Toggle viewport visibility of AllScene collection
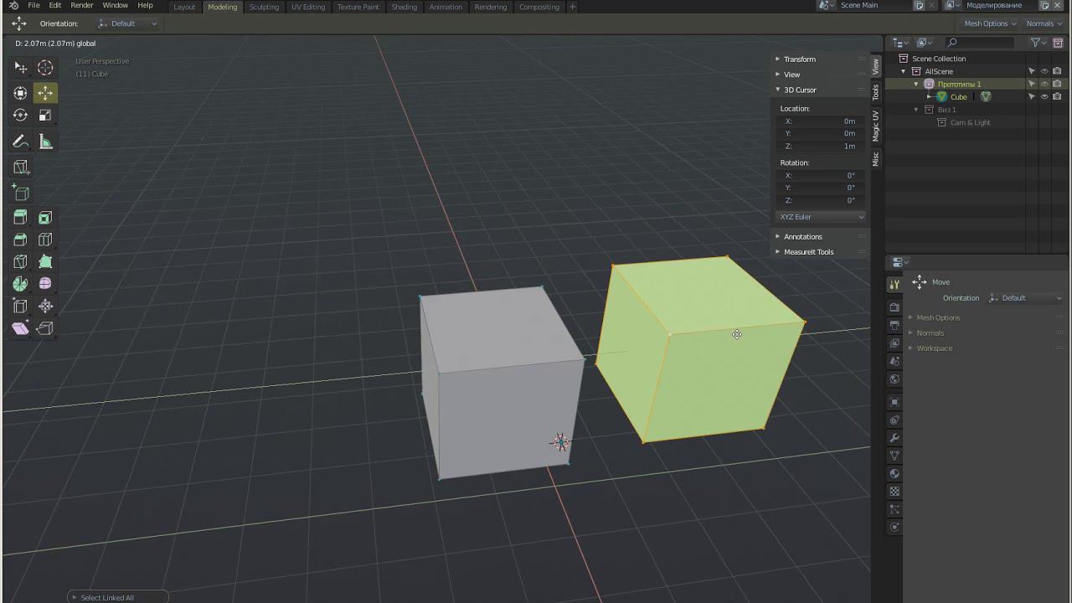The image size is (1072, 603). [x=1044, y=71]
